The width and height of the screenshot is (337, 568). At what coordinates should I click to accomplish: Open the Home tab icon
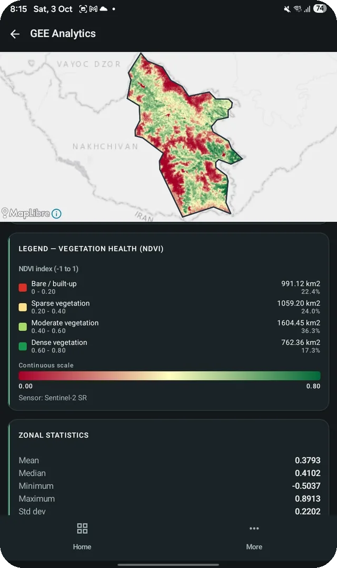pyautogui.click(x=82, y=528)
